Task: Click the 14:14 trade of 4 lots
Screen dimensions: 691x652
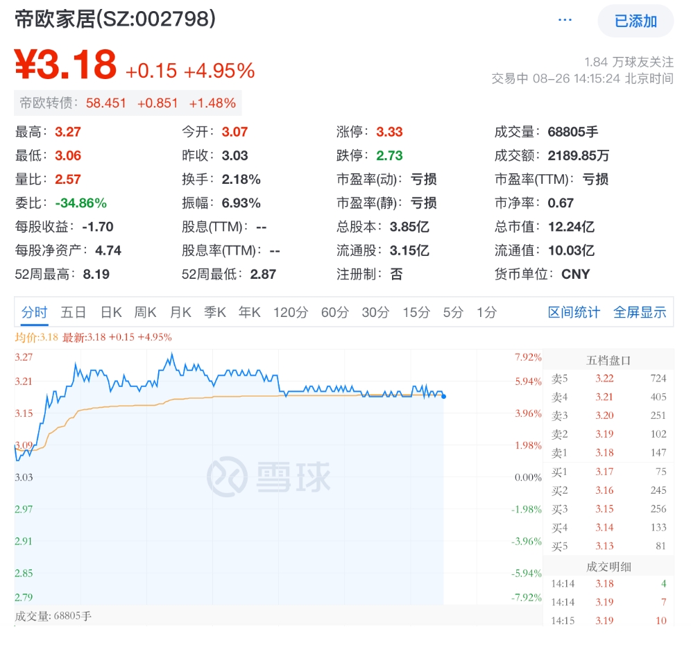Action: pos(608,584)
